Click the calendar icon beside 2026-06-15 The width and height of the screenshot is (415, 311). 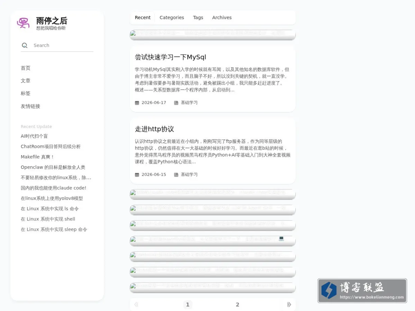click(137, 175)
